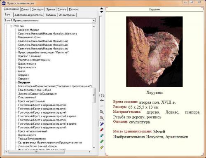Select Введение во Храм entry
206x158 pixels.
point(29,37)
